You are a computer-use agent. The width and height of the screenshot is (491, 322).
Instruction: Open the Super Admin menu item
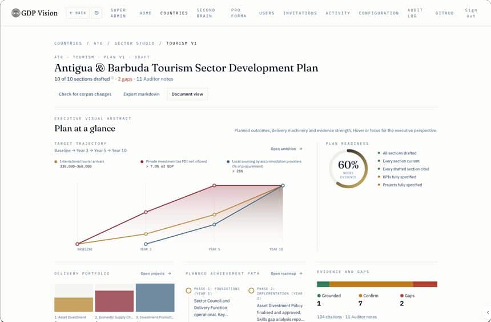(118, 13)
